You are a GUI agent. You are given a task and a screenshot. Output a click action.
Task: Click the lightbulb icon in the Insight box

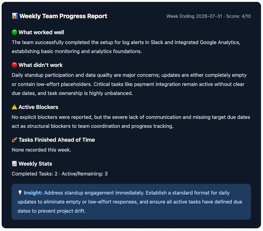[x=20, y=193]
